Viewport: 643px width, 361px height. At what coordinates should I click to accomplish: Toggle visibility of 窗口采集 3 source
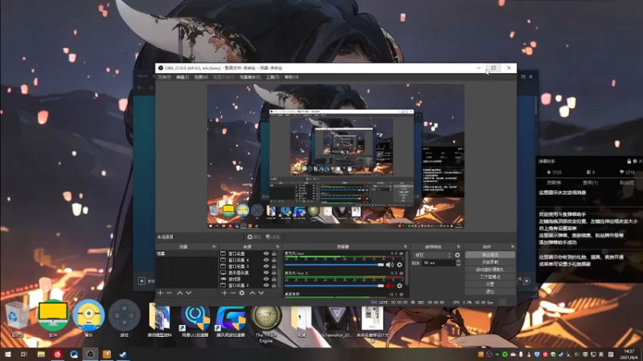pos(266,266)
